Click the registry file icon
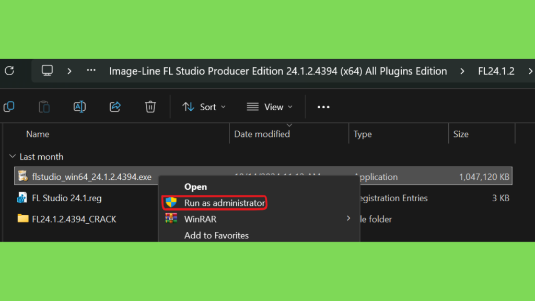 coord(22,198)
